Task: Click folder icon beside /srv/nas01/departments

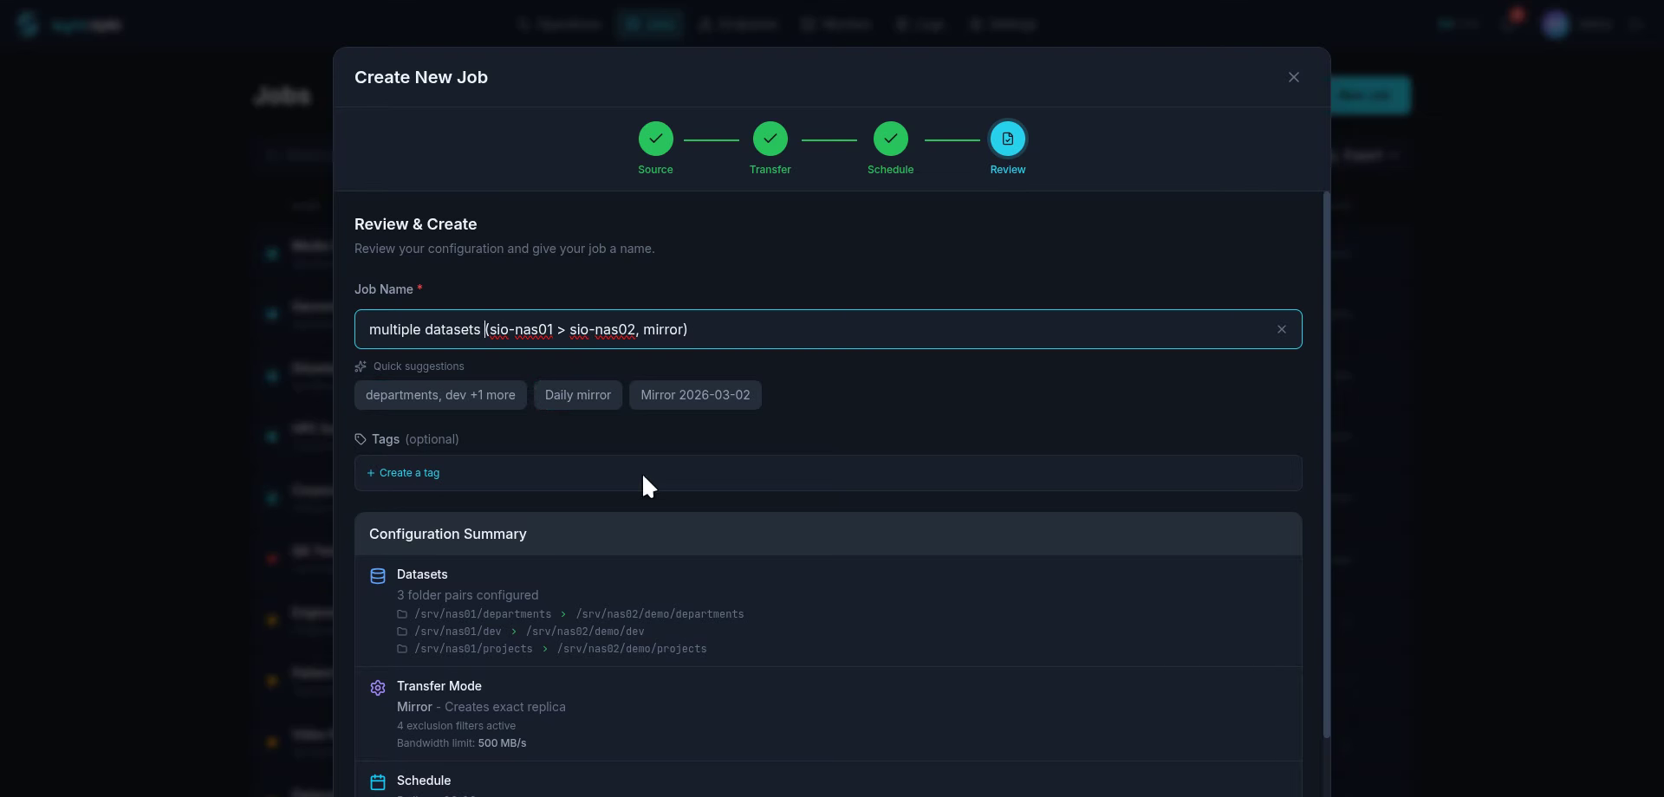Action: click(x=402, y=614)
